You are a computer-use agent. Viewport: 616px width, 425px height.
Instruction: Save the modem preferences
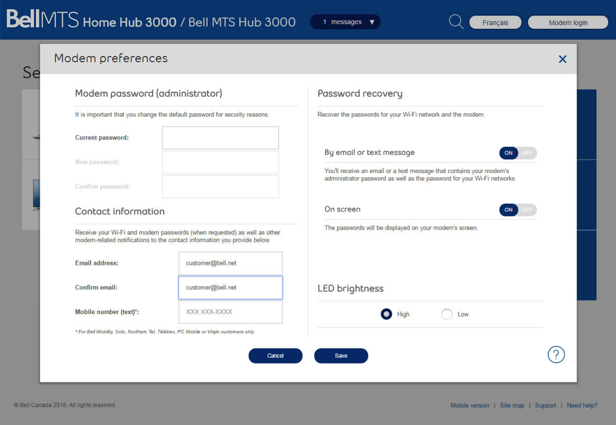pyautogui.click(x=341, y=356)
